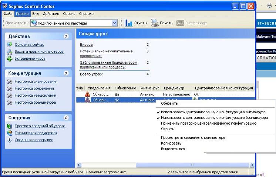Screen dimensions: 276x177
Task: Open the Настройка сканирования link
Action: (36, 81)
